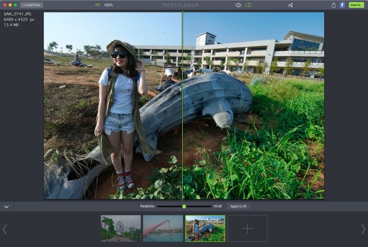Click the Vivid label
Viewport: 368px width, 247px height.
pyautogui.click(x=218, y=206)
